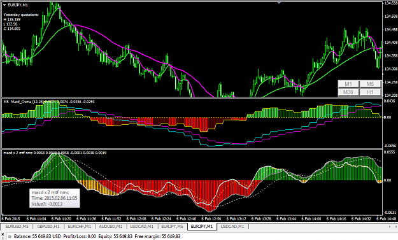Click price scale value 134.358

(x=391, y=55)
